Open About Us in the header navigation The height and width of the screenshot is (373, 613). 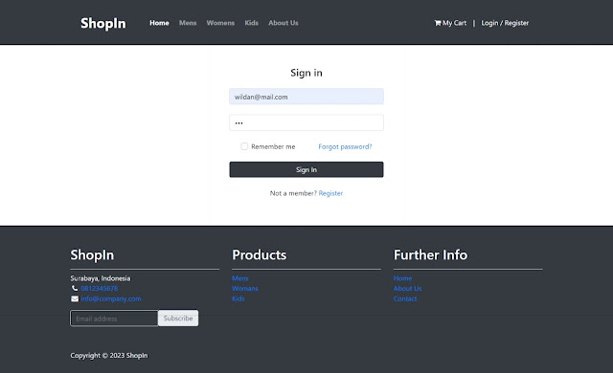pyautogui.click(x=284, y=23)
